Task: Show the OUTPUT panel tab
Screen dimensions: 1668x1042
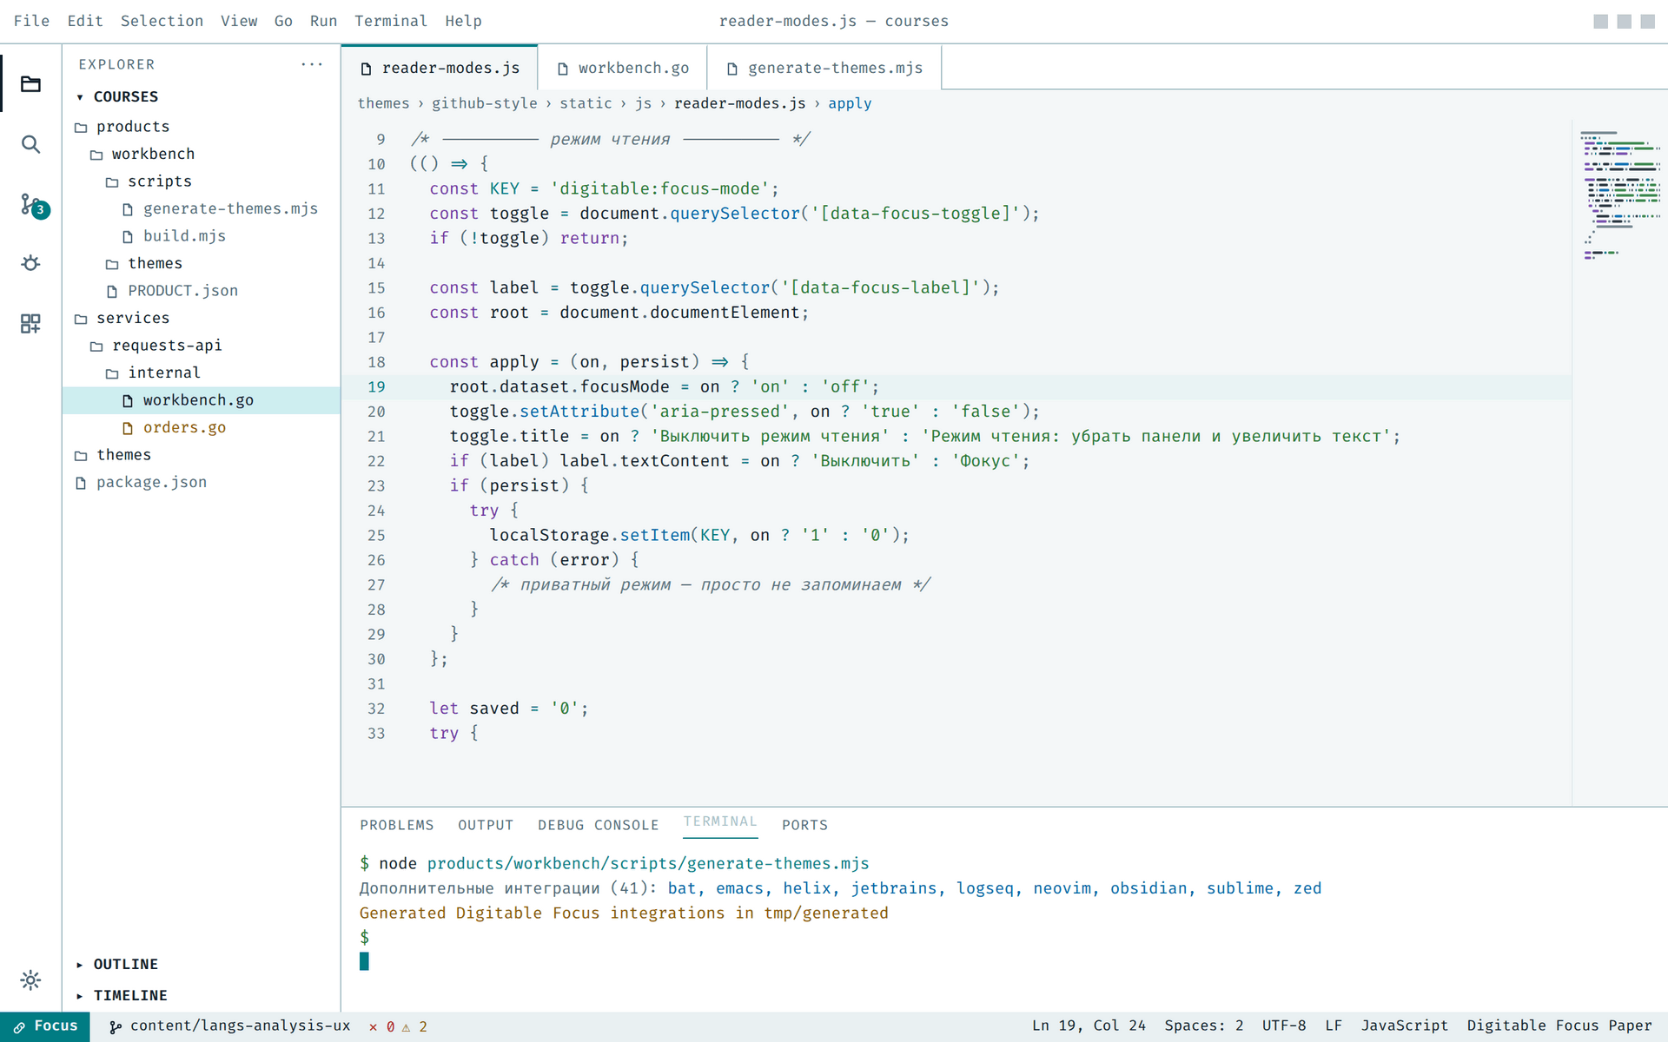Action: click(486, 825)
